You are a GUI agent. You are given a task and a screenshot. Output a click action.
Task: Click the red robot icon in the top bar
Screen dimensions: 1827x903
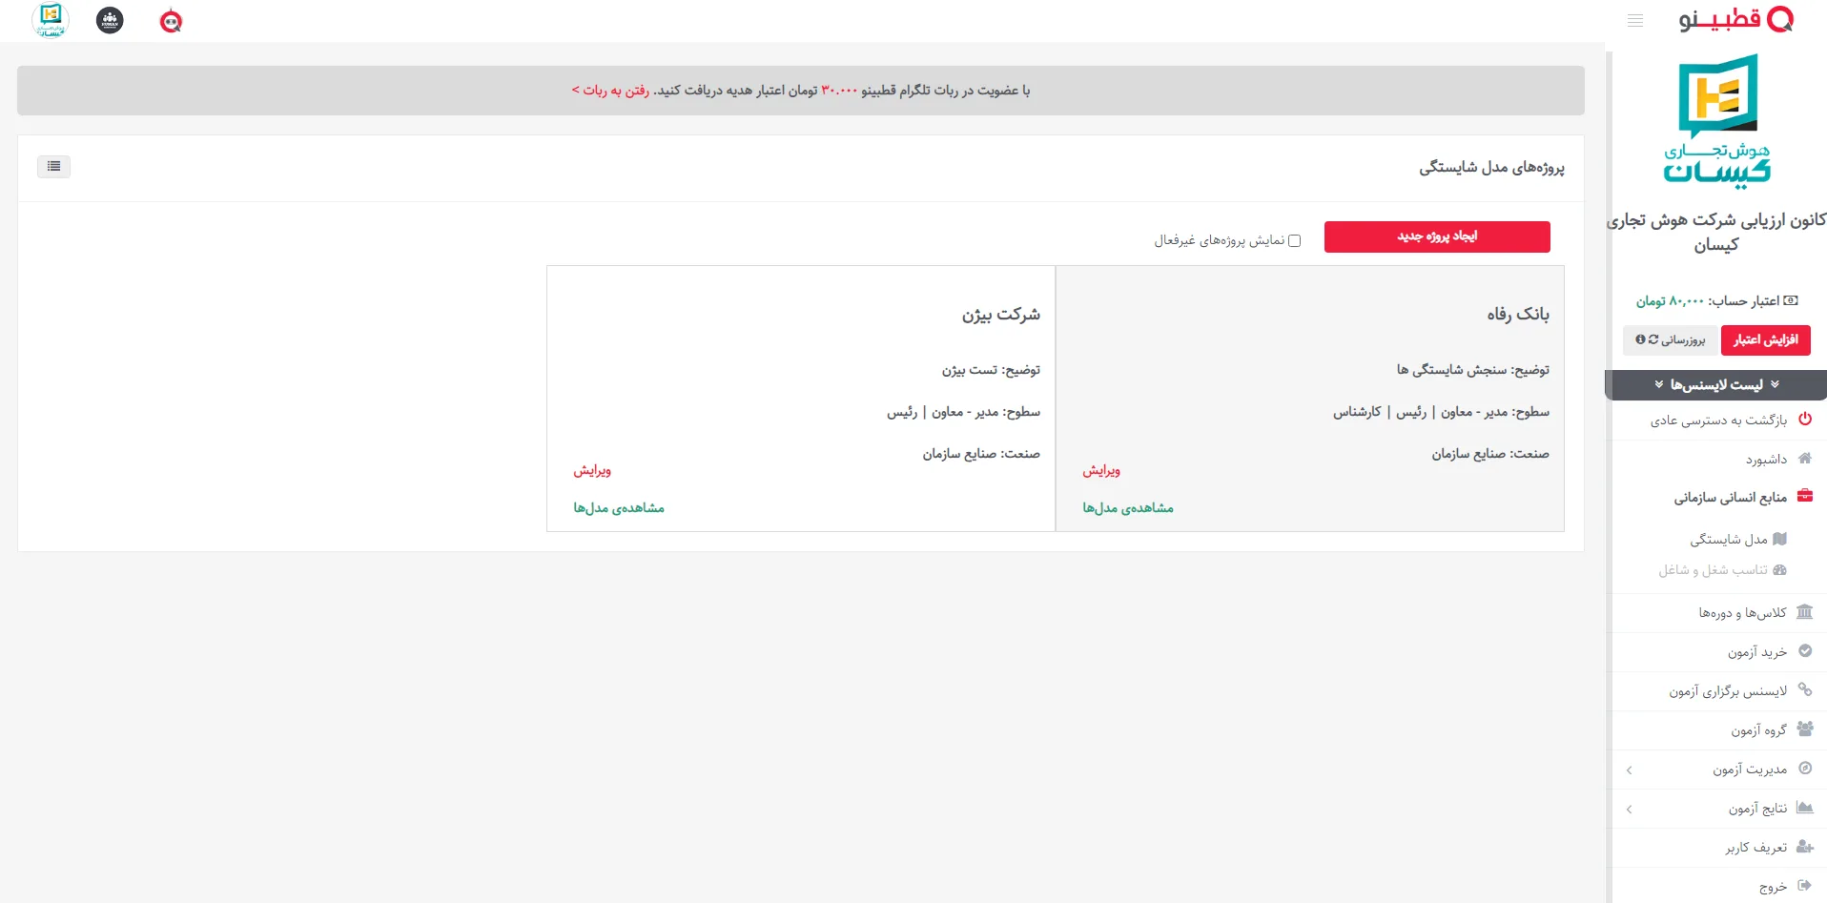click(171, 21)
